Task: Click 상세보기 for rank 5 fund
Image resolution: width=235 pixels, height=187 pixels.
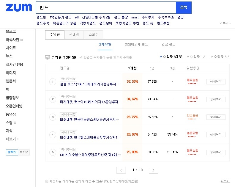Action: pos(216,152)
